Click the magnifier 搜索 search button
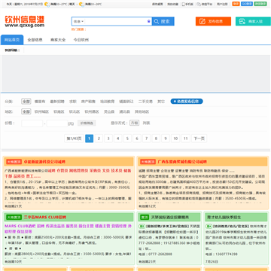The width and height of the screenshot is (271, 271). pyautogui.click(x=163, y=22)
